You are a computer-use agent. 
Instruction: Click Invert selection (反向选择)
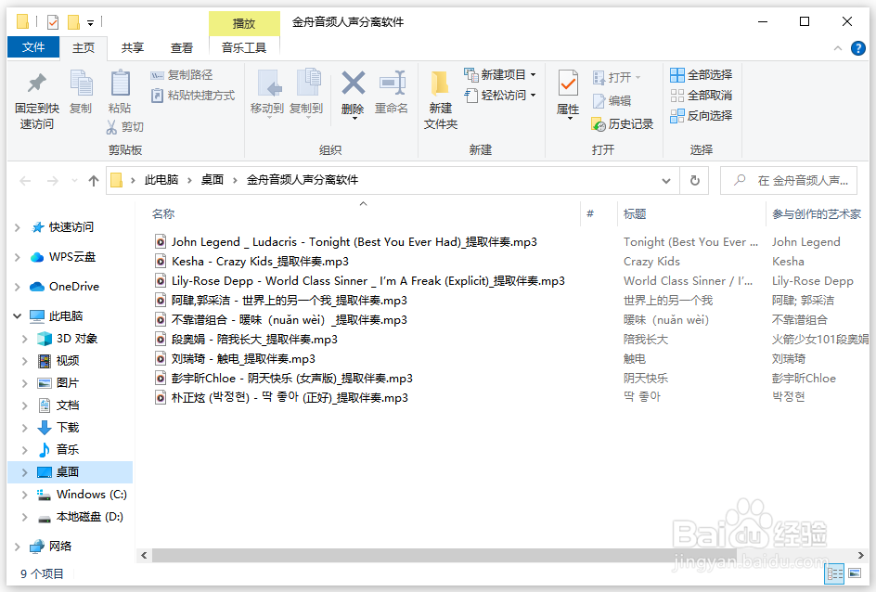(702, 116)
